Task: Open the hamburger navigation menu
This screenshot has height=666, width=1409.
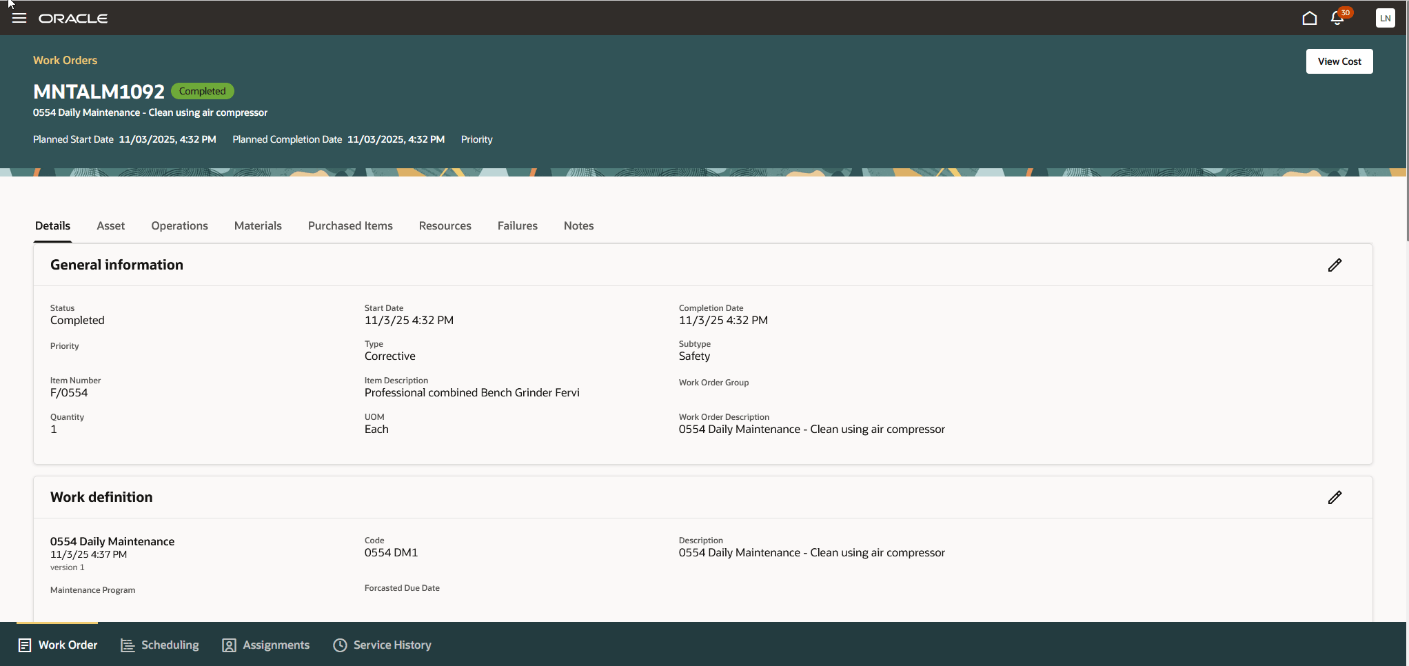Action: tap(19, 18)
